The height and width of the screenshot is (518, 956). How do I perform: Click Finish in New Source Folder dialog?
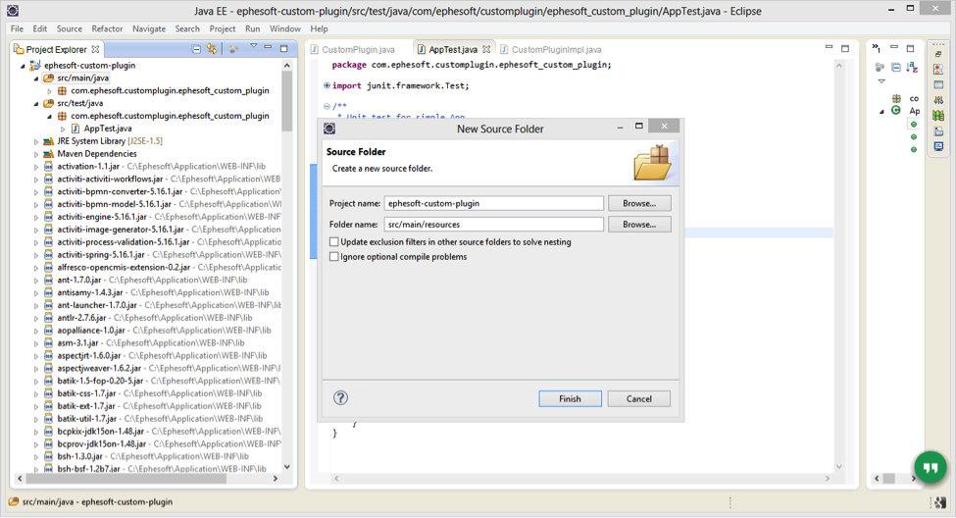point(570,398)
